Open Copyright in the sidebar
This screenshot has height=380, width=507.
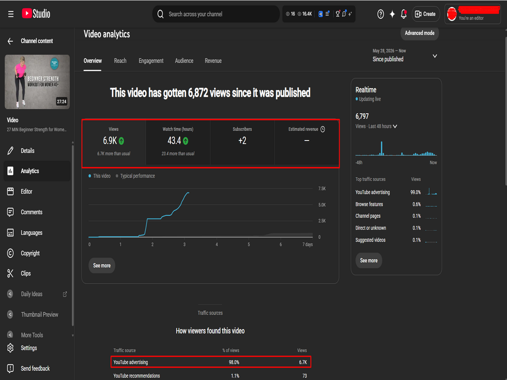click(x=37, y=253)
